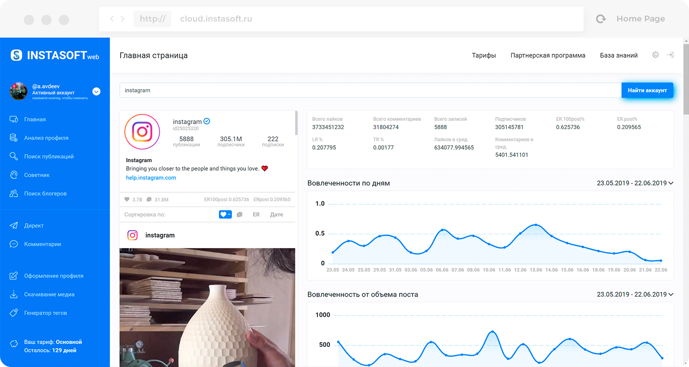Sort posts by comments bubble

(240, 215)
